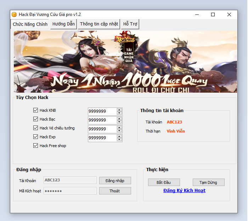Viewport: 248px width, 221px height.
Task: Open the Thông tin cập nhật tab
Action: [x=99, y=24]
